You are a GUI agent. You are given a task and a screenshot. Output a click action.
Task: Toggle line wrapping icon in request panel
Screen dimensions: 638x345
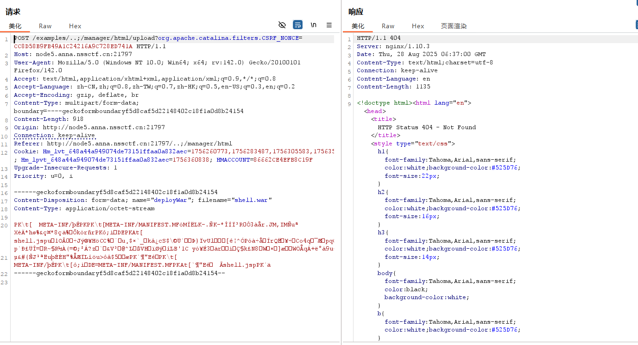[297, 25]
